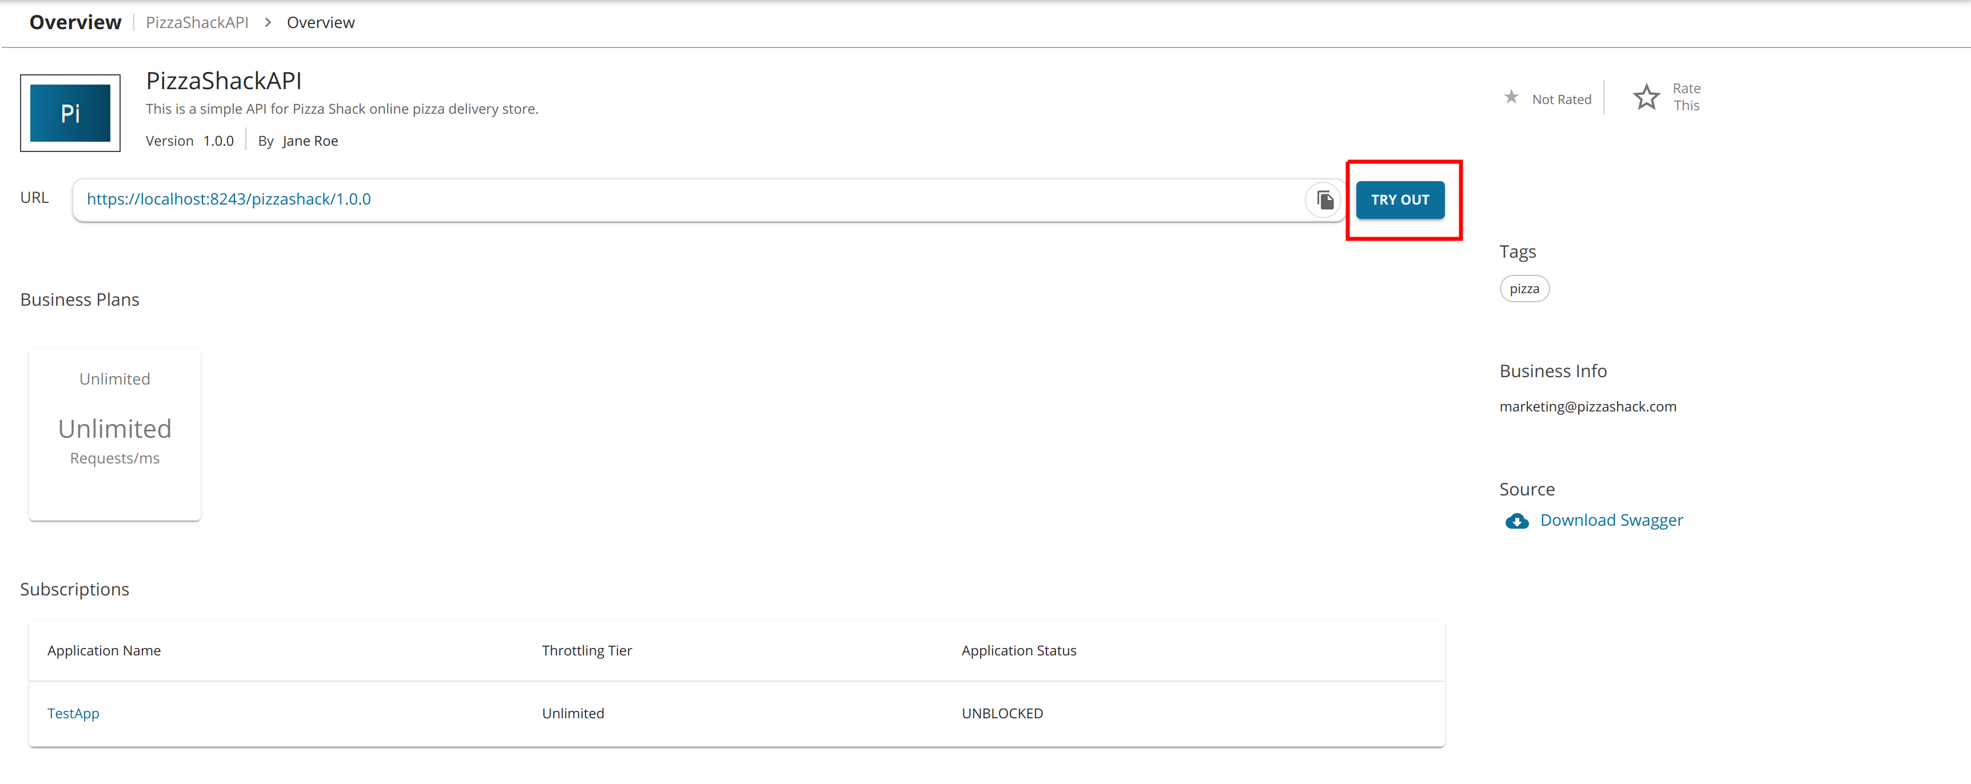Go to PizzaShackAPI in the breadcrumb
This screenshot has width=1971, height=784.
pos(197,23)
